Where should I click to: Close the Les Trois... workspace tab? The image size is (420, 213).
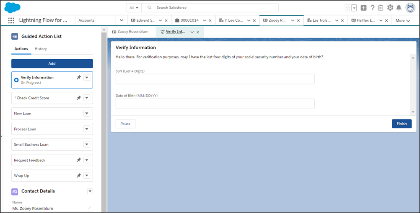(x=342, y=20)
